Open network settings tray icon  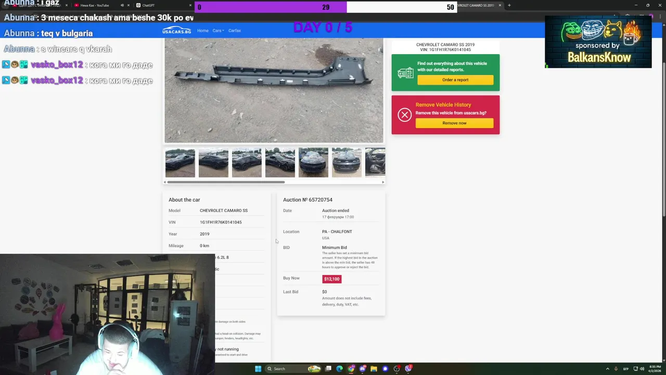tap(635, 369)
